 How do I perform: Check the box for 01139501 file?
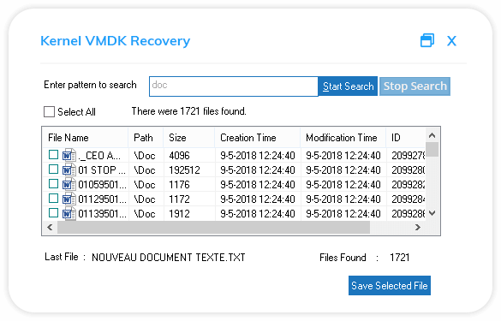pos(53,213)
